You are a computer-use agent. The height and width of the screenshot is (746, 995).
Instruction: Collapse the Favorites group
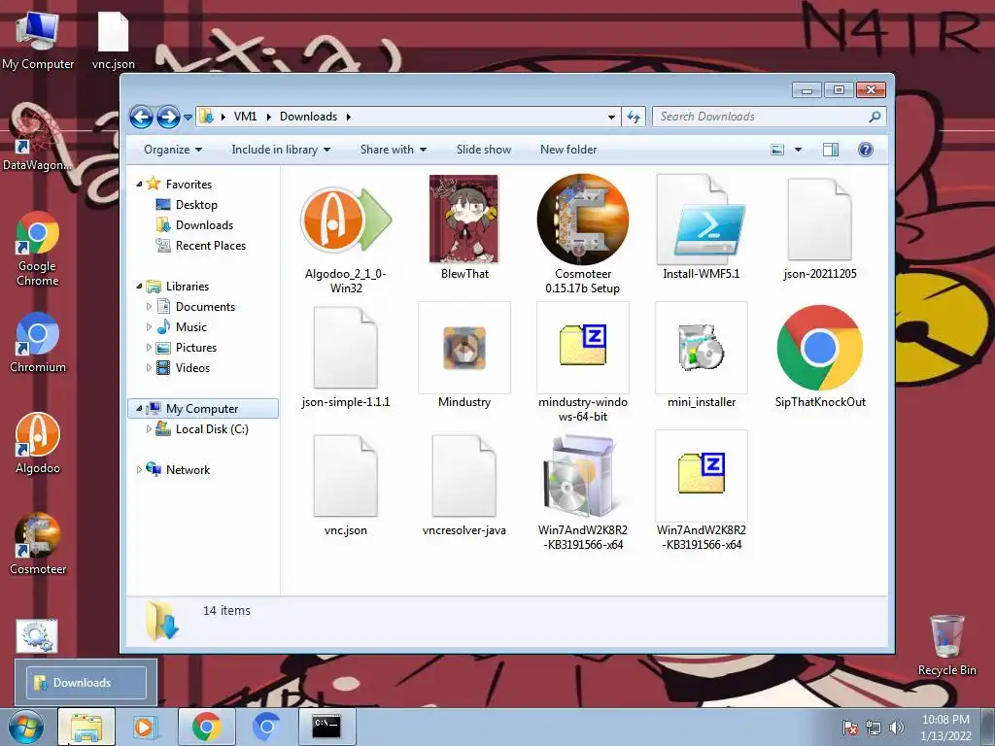pyautogui.click(x=139, y=184)
